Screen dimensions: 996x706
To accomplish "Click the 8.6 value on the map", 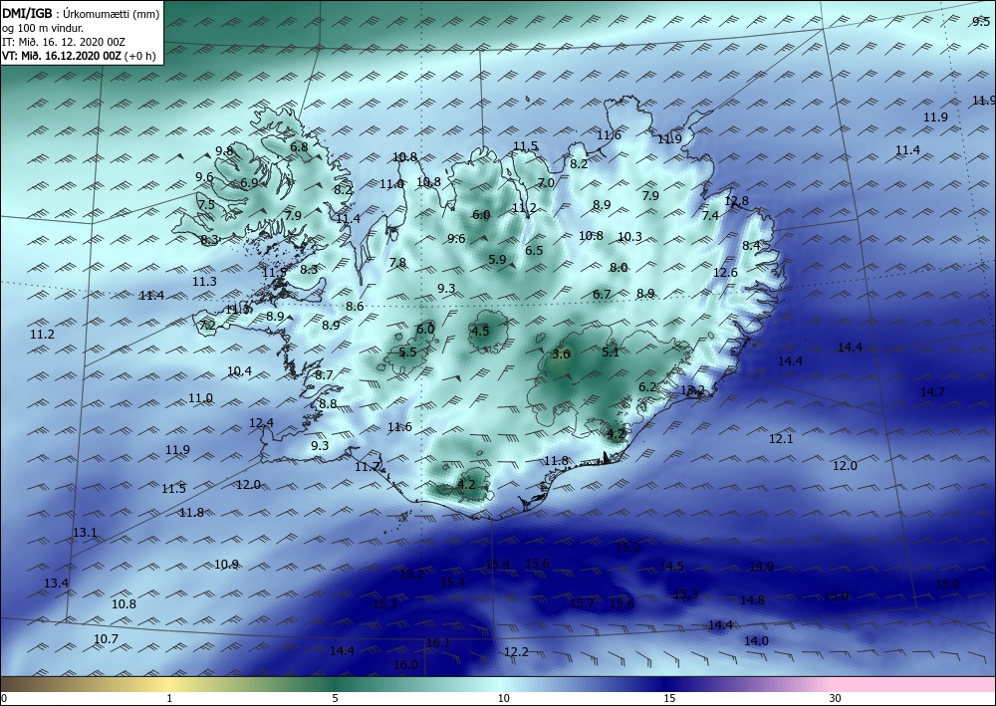I will (356, 306).
